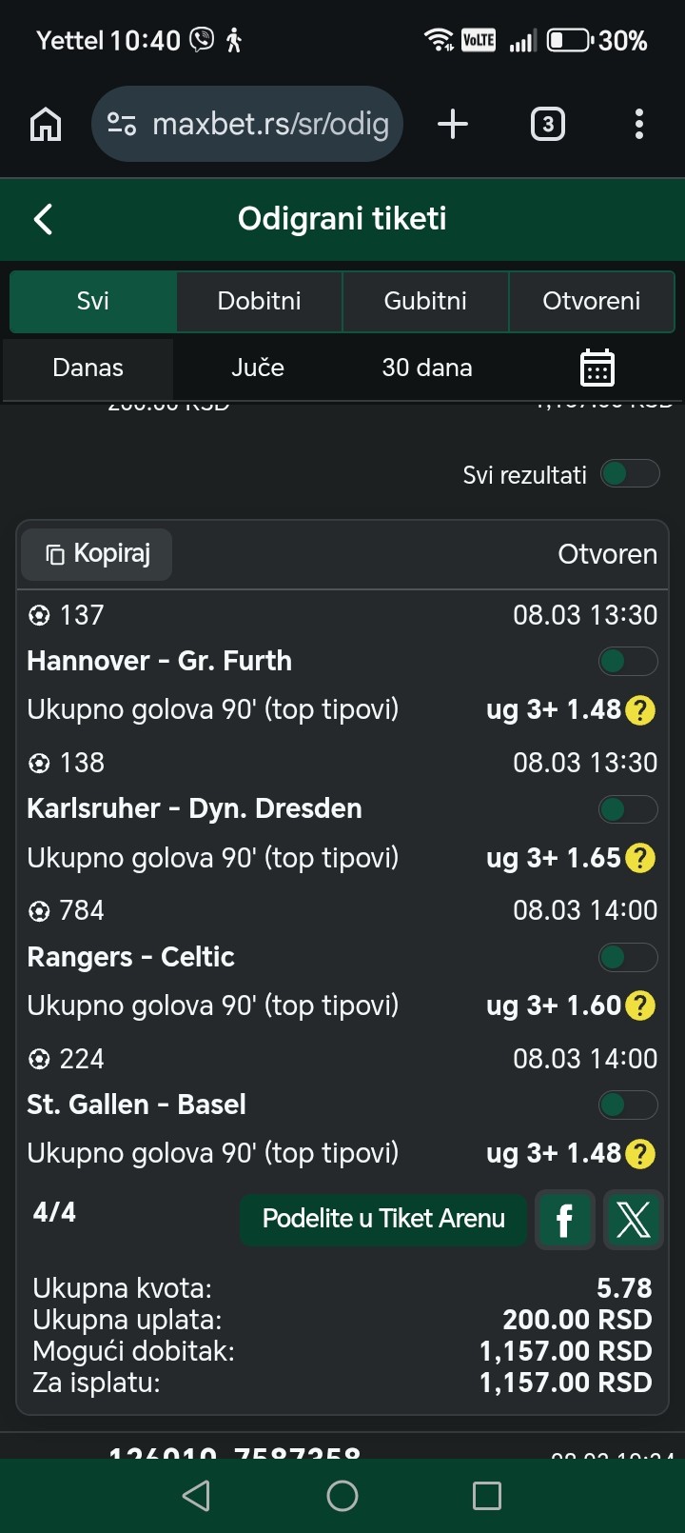The image size is (685, 1533).
Task: Switch to the Dobitni tab
Action: (259, 301)
